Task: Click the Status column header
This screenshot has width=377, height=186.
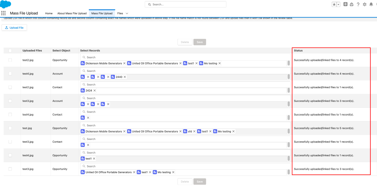Action: coord(298,51)
